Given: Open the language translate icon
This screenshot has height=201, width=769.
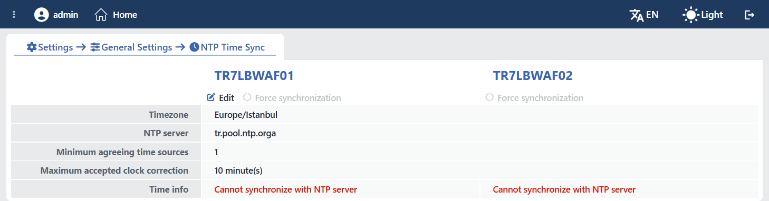Looking at the screenshot, I should pyautogui.click(x=637, y=15).
